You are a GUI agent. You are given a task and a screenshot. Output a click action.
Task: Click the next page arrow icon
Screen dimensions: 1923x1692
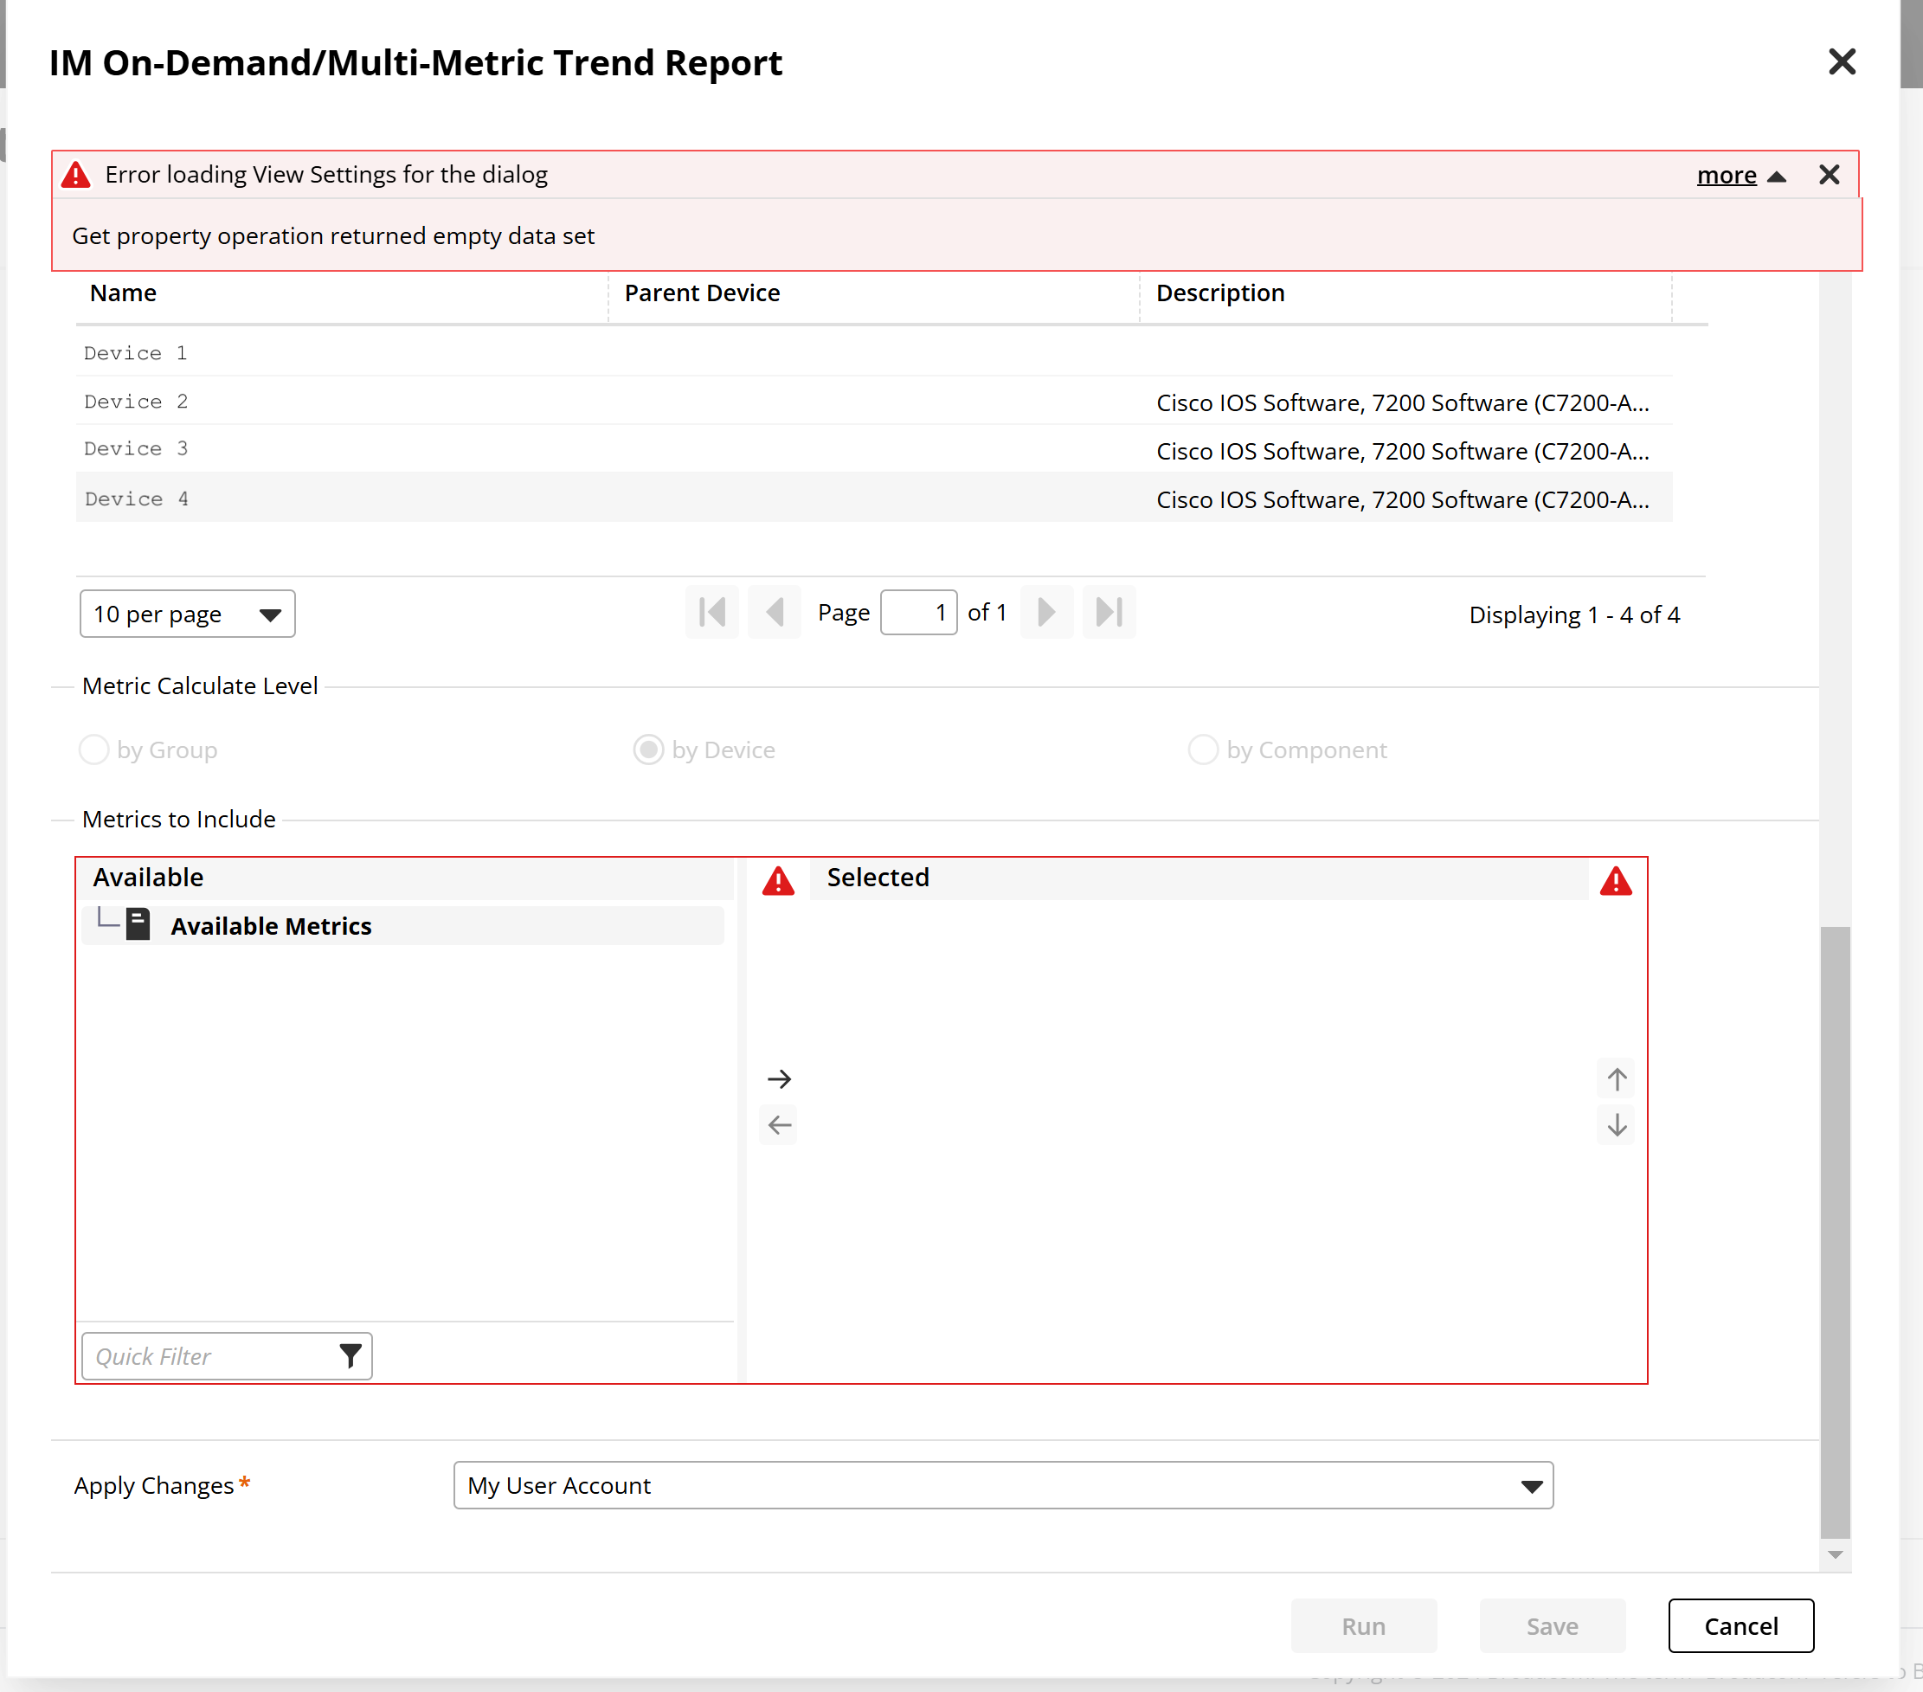click(1046, 613)
